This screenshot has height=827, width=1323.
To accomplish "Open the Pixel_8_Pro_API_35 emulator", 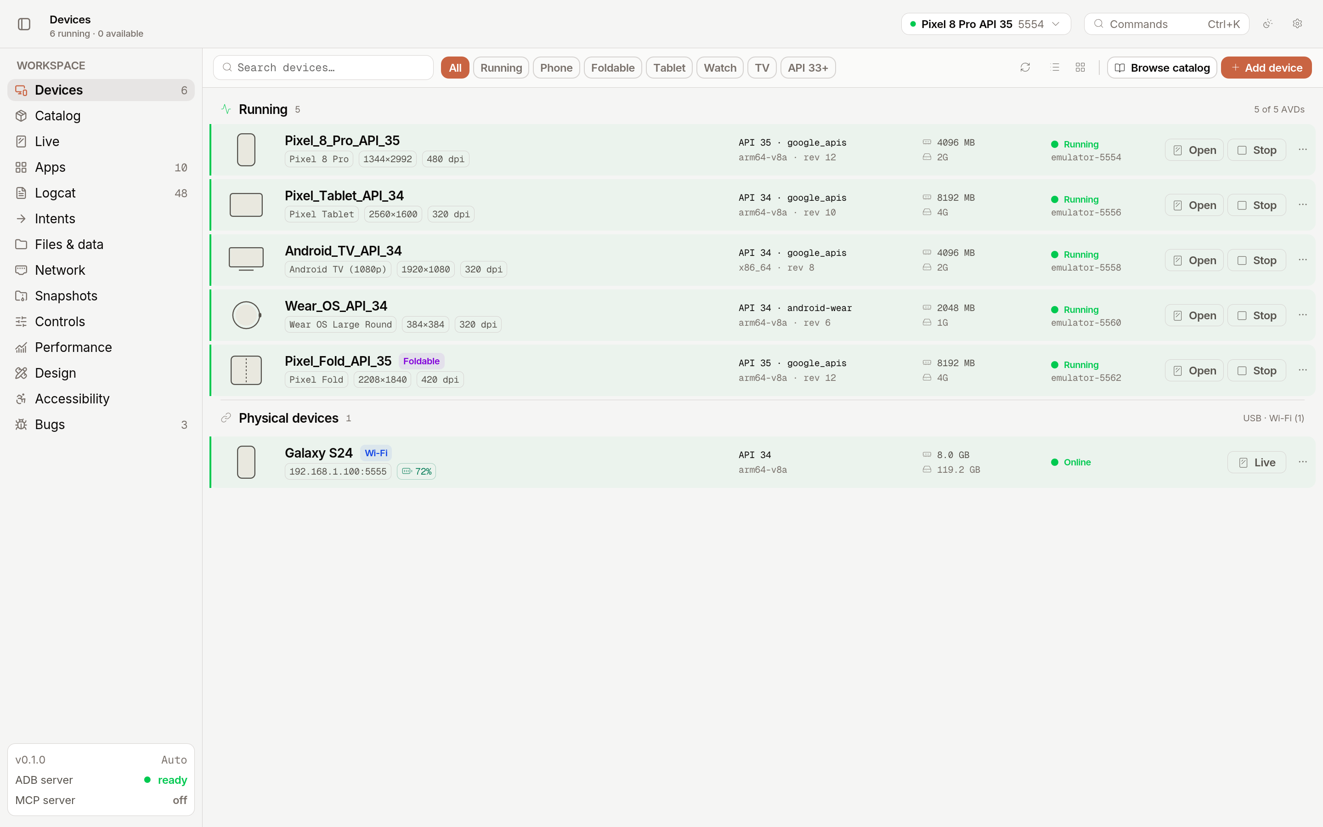I will point(1194,150).
